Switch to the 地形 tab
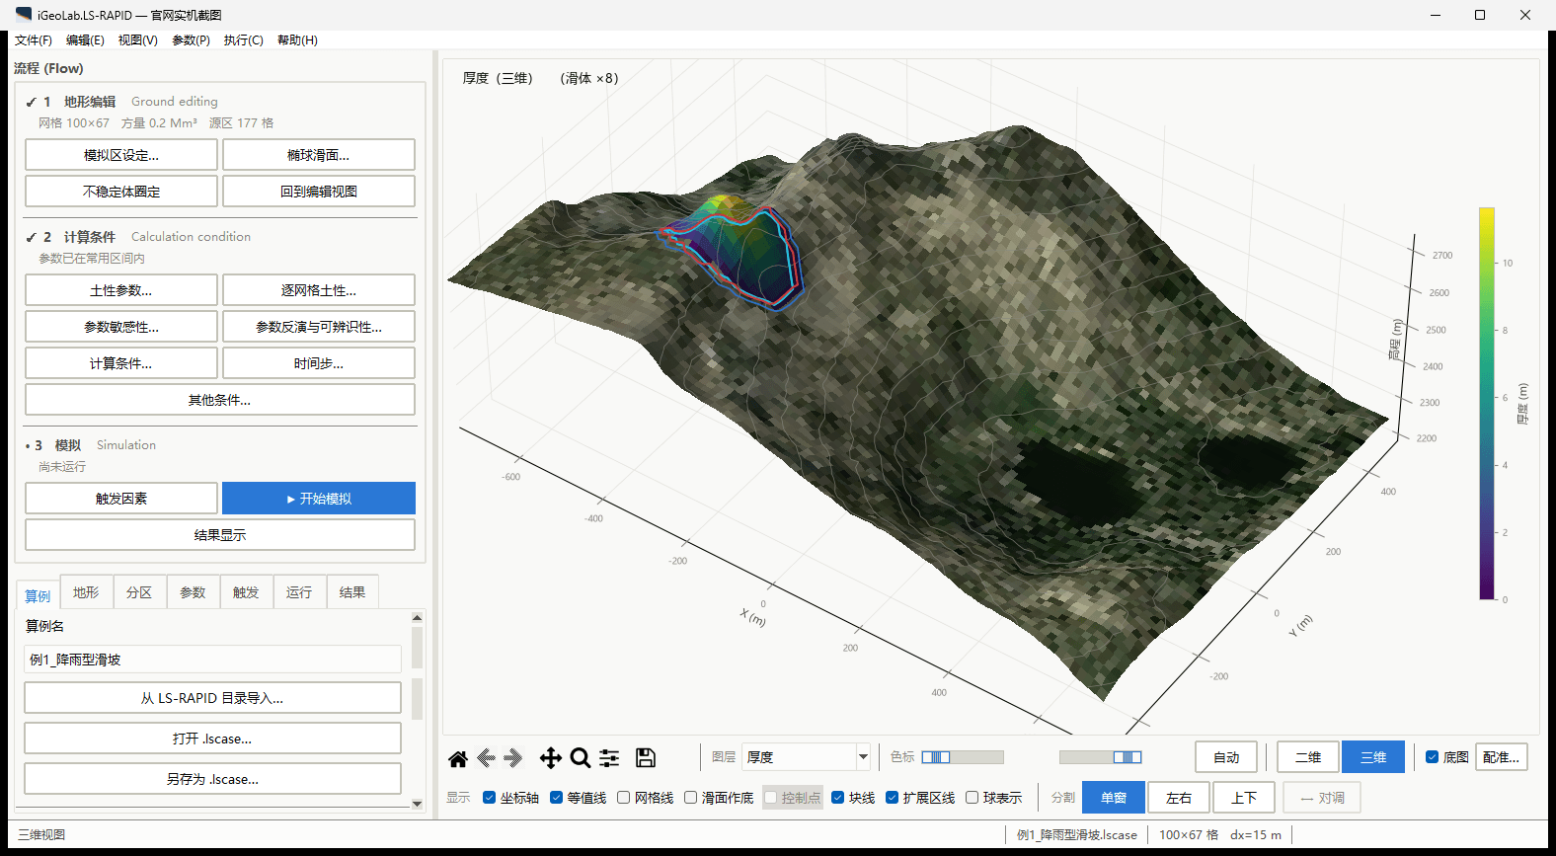The image size is (1556, 856). point(86,592)
